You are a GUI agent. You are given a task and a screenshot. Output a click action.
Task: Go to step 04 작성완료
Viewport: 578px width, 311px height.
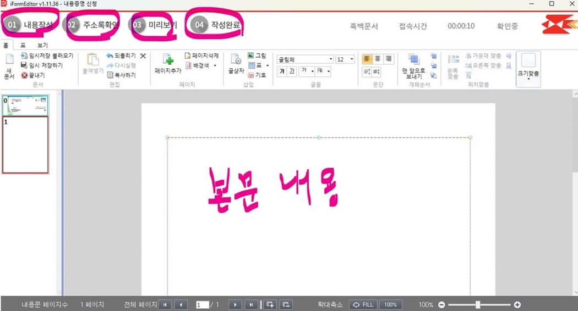pyautogui.click(x=215, y=25)
